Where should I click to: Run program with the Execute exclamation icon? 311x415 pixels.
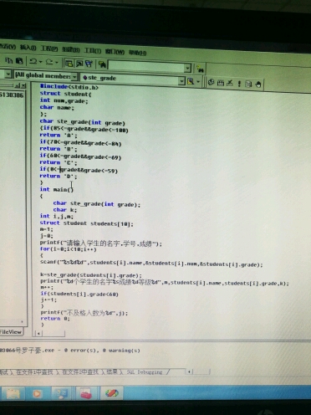[239, 84]
